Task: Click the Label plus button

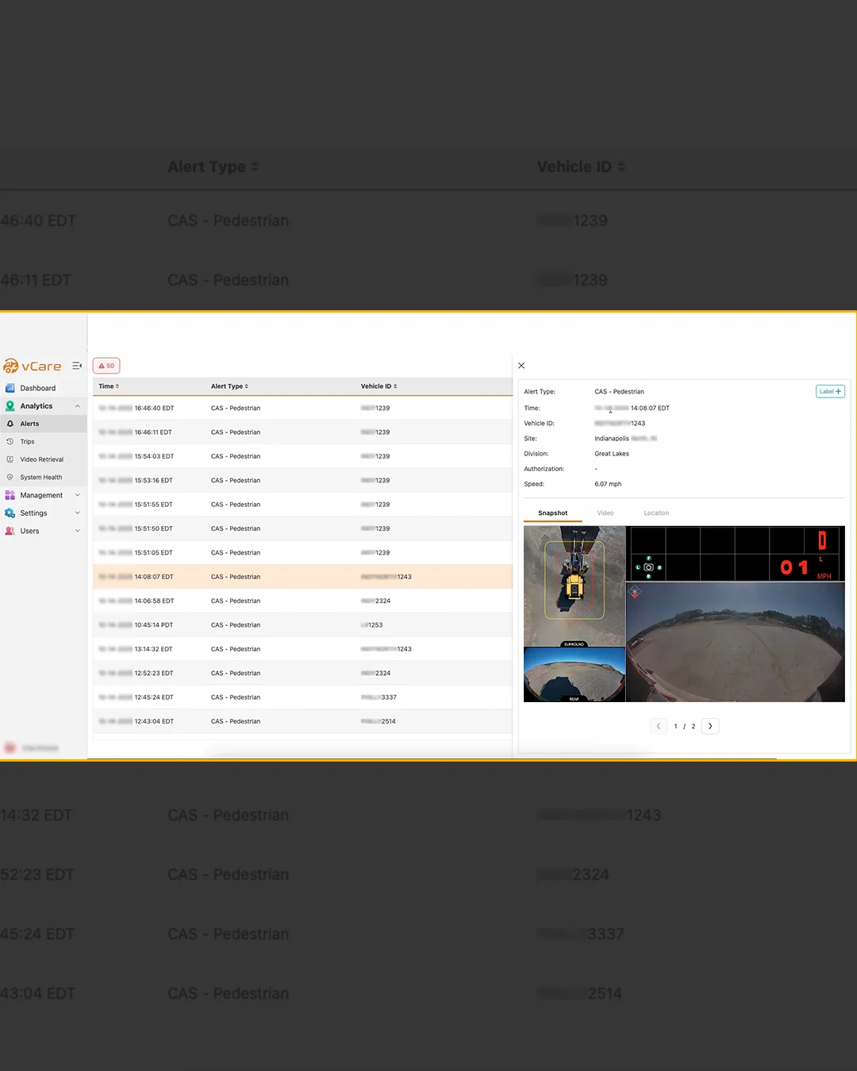Action: 830,391
